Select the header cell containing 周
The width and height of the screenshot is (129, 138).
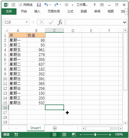[x=18, y=35]
